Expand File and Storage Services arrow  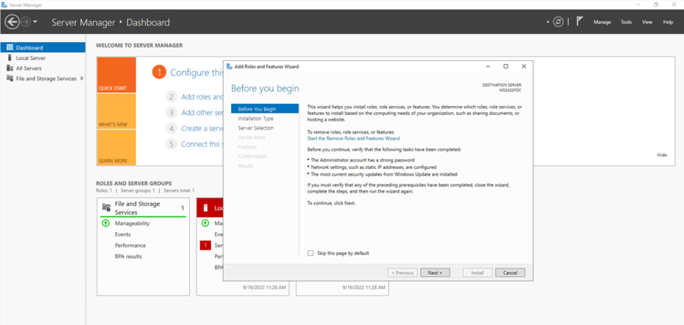click(82, 79)
